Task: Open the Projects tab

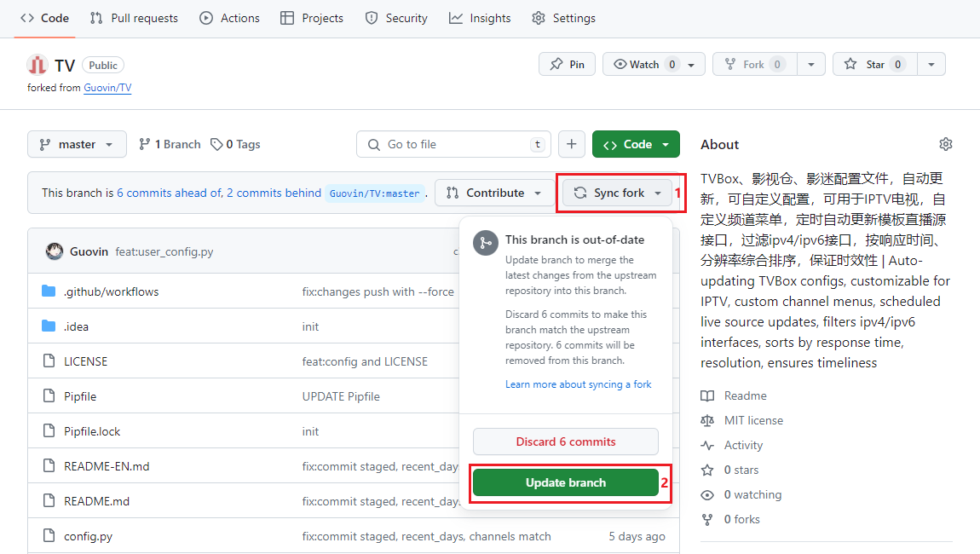Action: (312, 18)
